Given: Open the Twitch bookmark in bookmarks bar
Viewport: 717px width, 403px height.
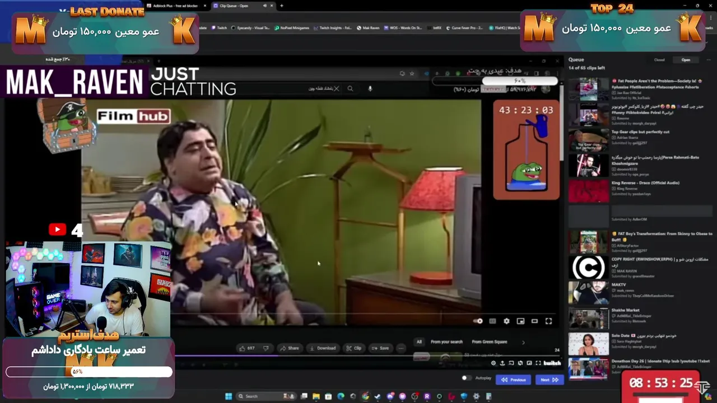Looking at the screenshot, I should click(219, 27).
